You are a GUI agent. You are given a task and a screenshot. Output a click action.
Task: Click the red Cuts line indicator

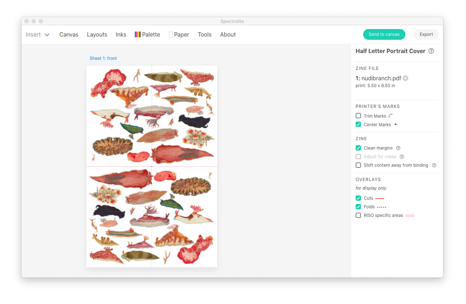[380, 198]
